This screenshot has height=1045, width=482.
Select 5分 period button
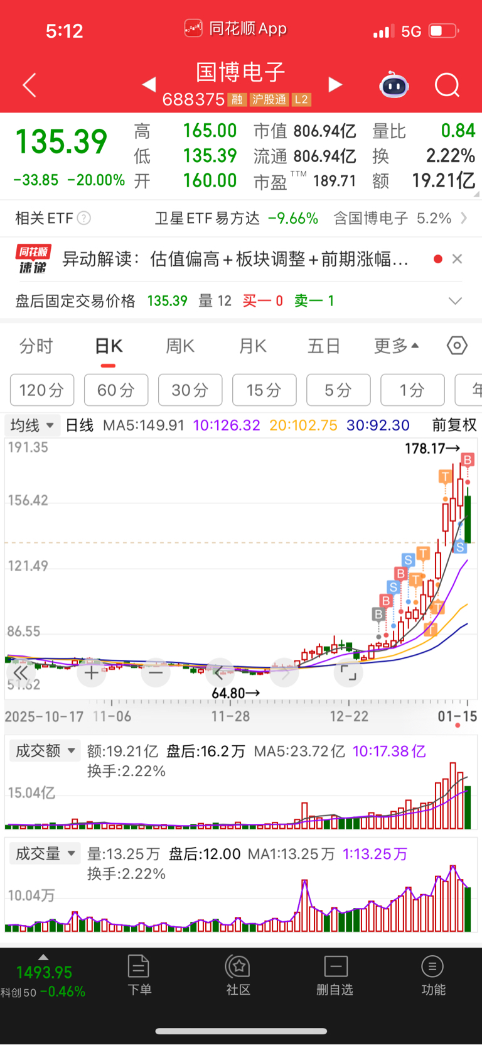coord(338,390)
